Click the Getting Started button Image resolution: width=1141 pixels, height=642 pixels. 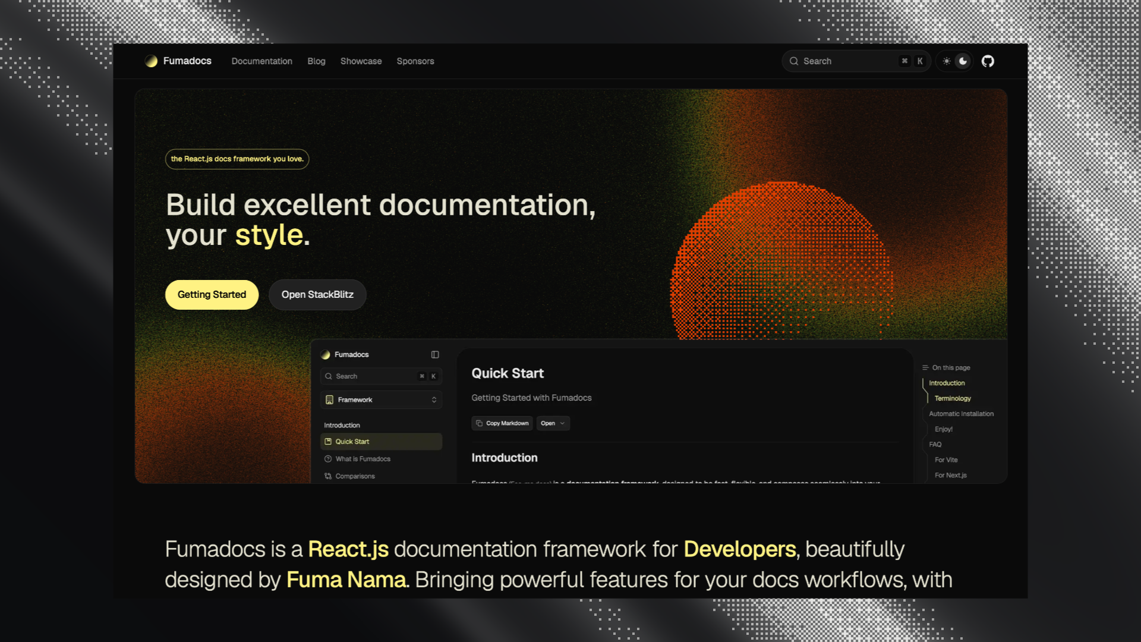point(212,295)
